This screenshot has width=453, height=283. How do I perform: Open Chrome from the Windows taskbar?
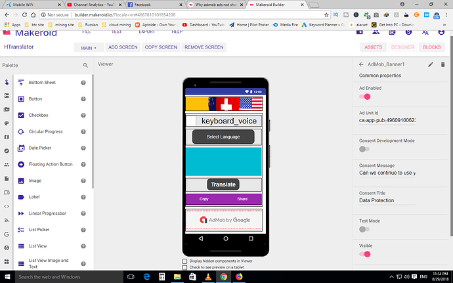pyautogui.click(x=223, y=277)
